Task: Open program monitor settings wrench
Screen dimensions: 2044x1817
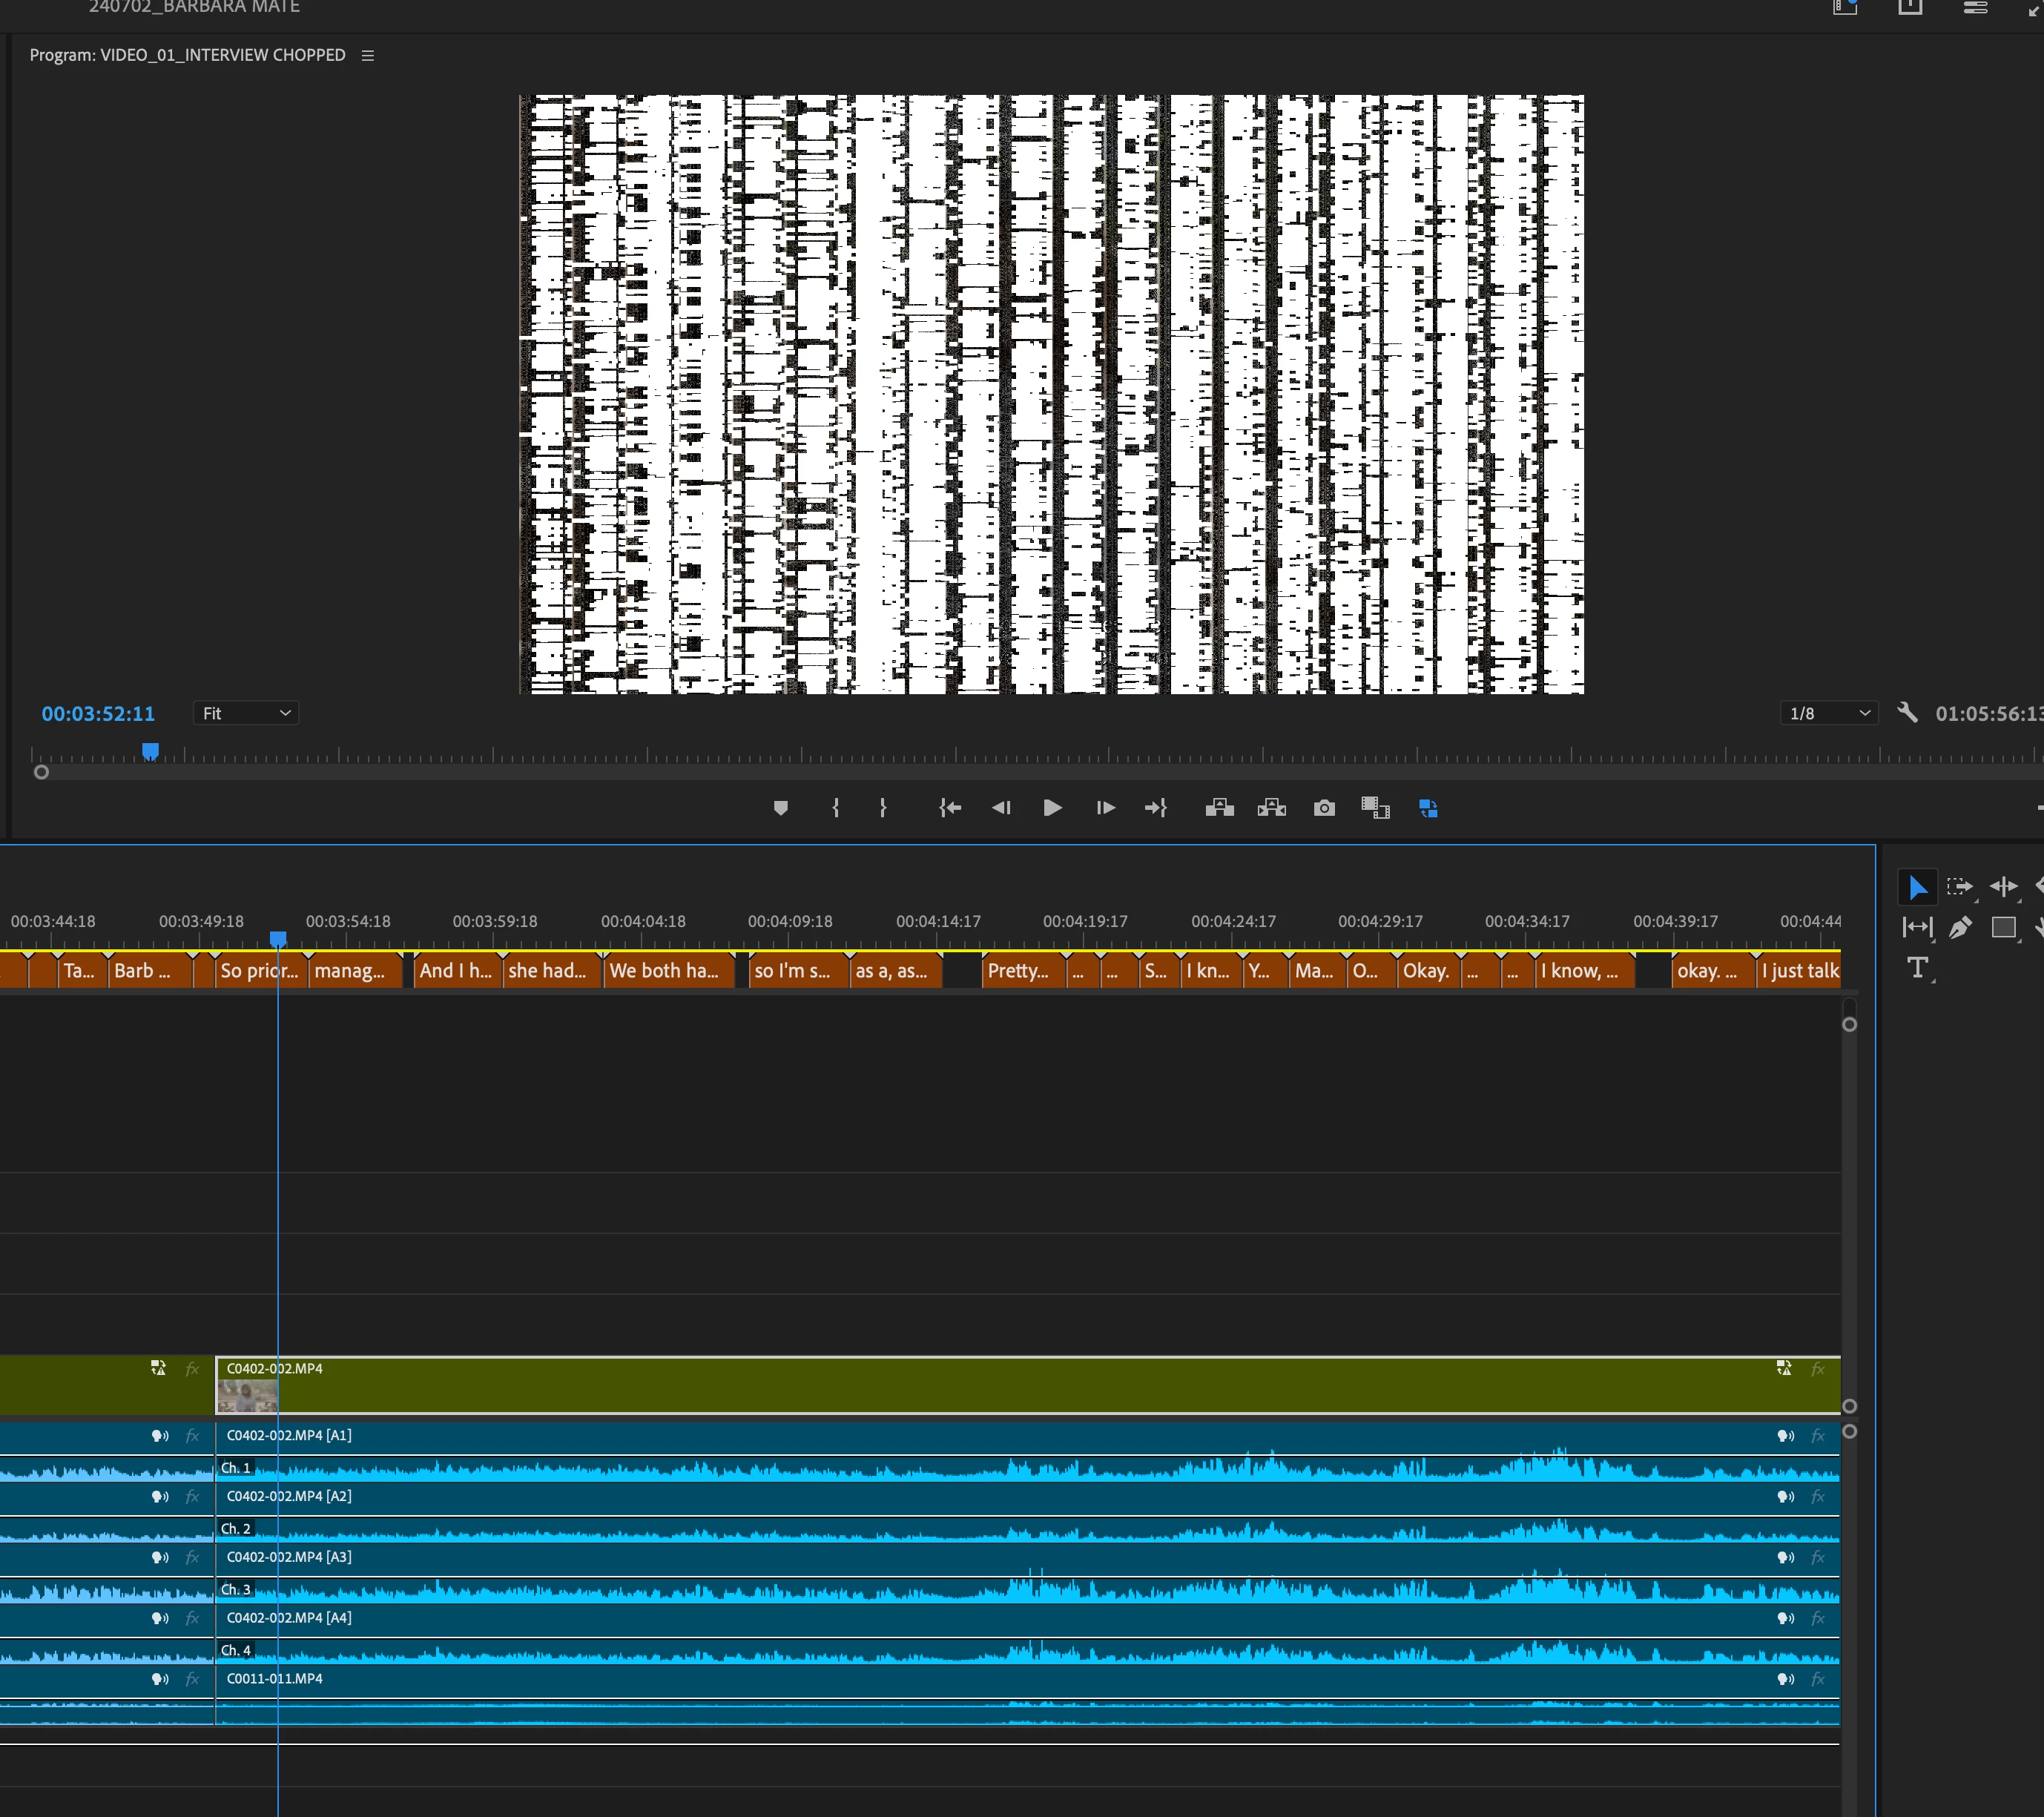Action: pyautogui.click(x=1907, y=713)
